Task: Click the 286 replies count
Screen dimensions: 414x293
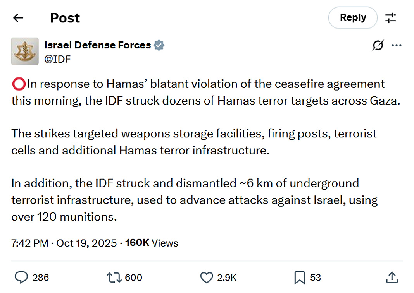Action: pos(41,278)
